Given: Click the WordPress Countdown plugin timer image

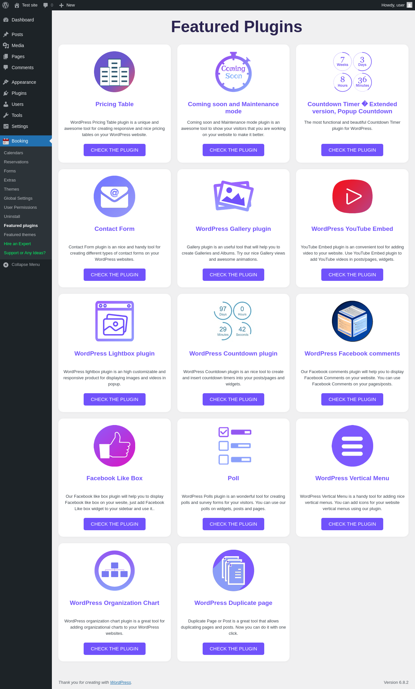Looking at the screenshot, I should tap(233, 321).
